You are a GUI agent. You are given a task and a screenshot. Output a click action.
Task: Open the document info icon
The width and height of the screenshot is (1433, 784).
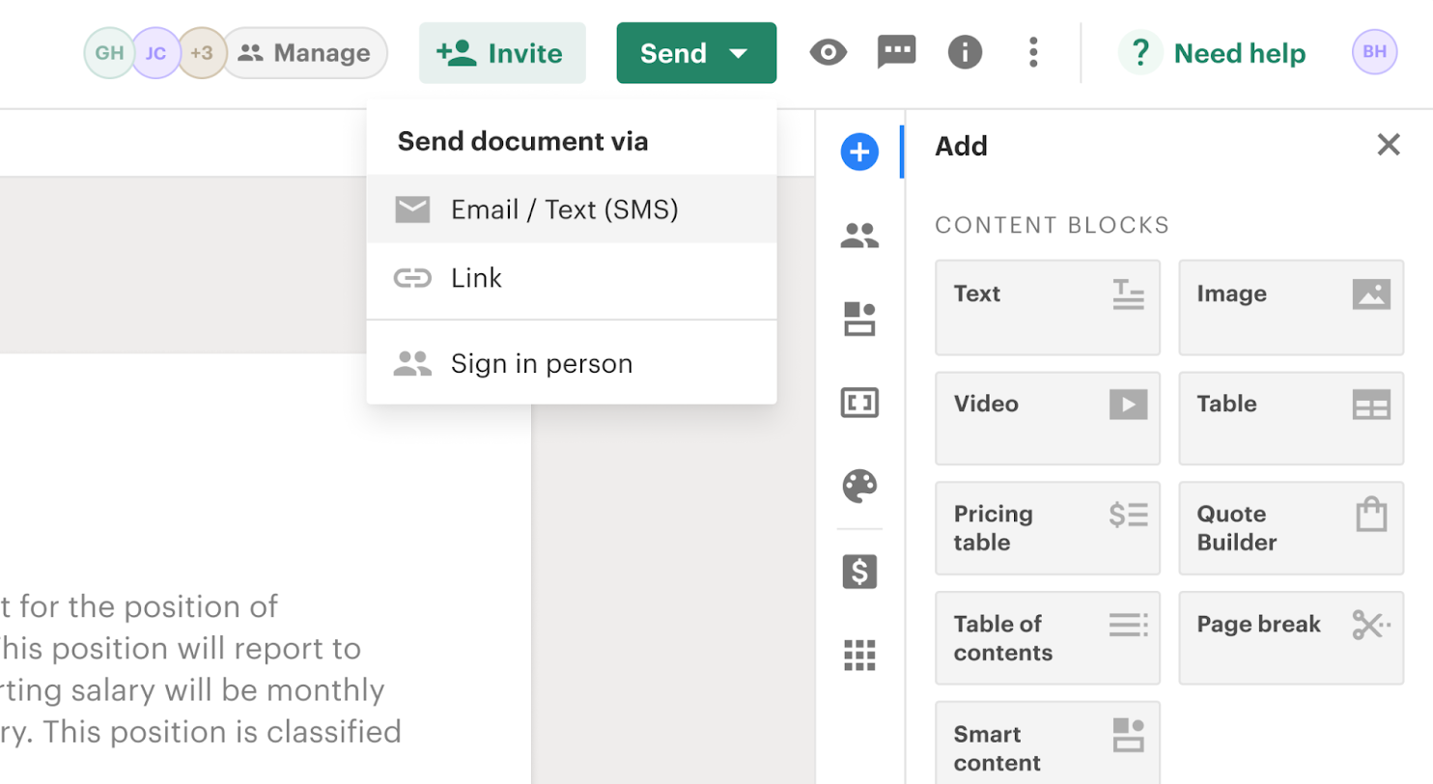[x=965, y=52]
